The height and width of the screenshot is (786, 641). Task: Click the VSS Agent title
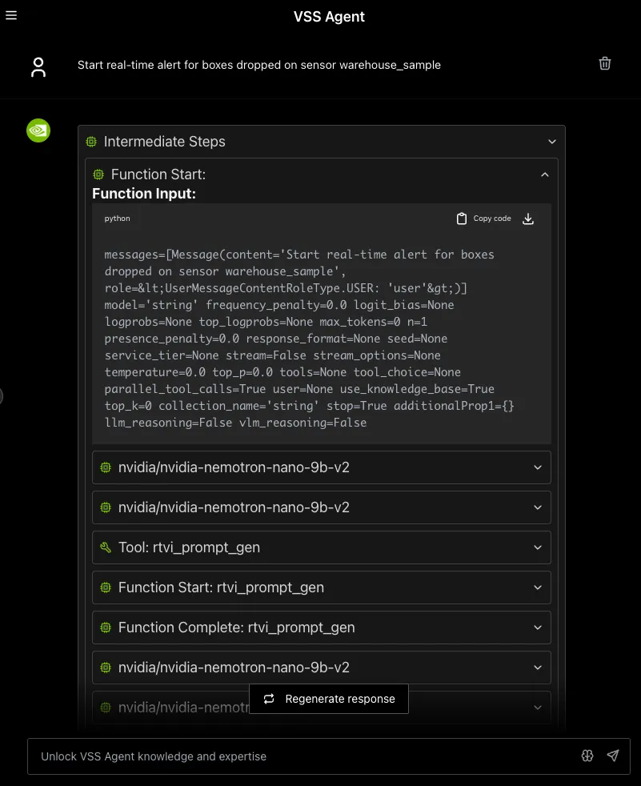coord(329,17)
